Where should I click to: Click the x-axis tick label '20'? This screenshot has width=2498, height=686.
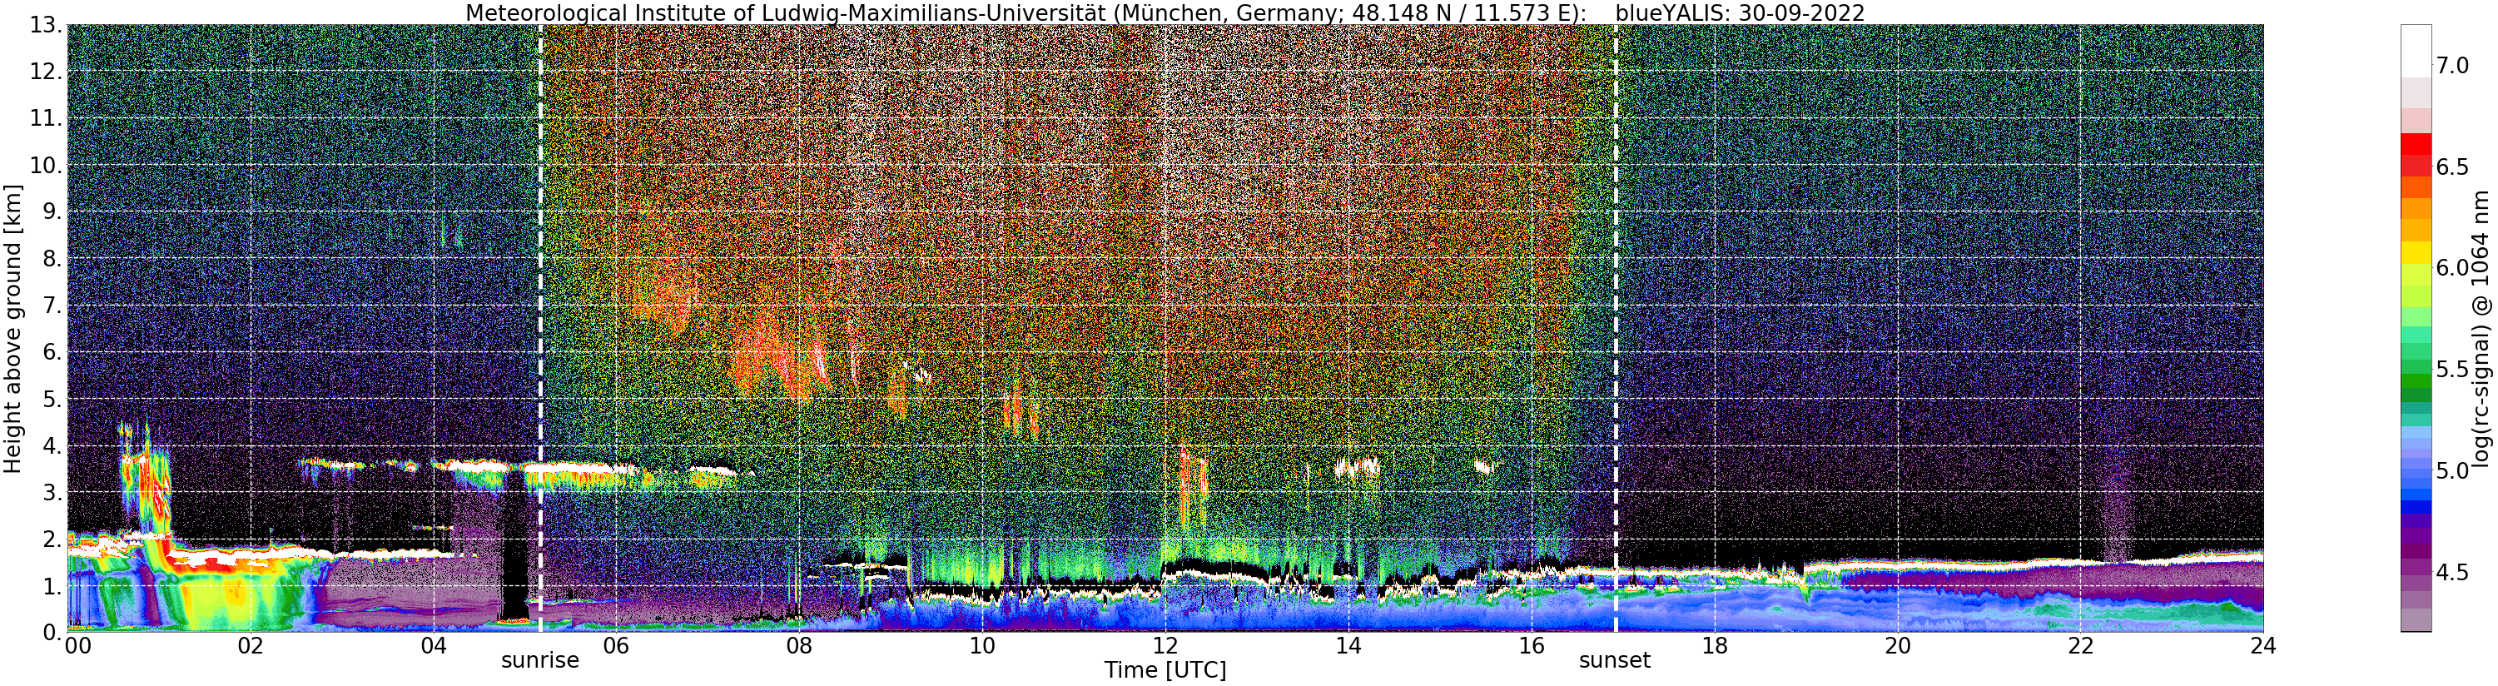1897,646
